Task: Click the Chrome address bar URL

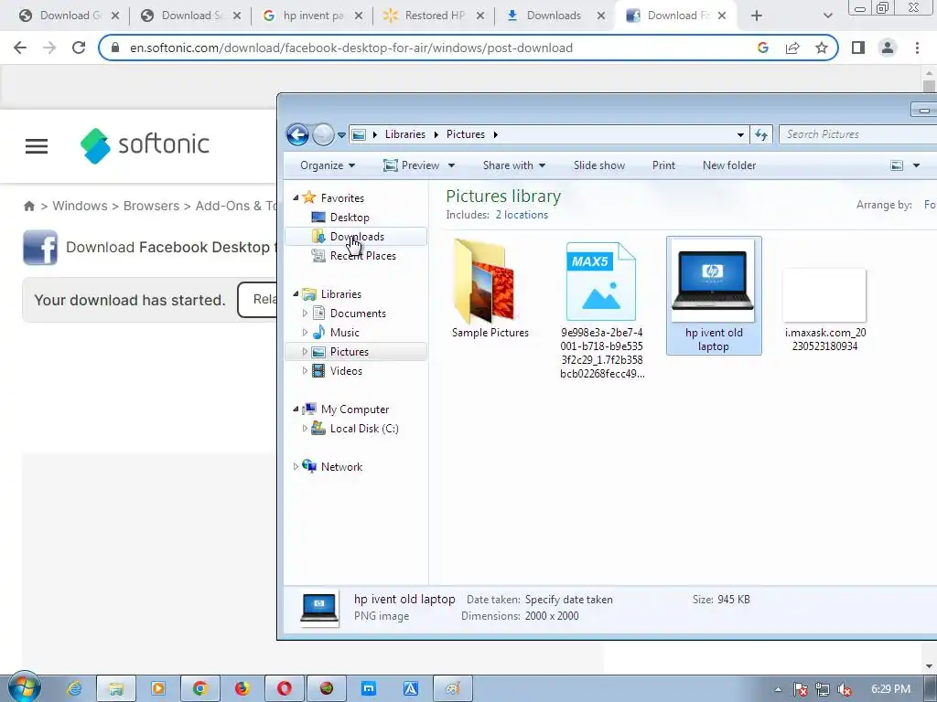Action: (351, 48)
